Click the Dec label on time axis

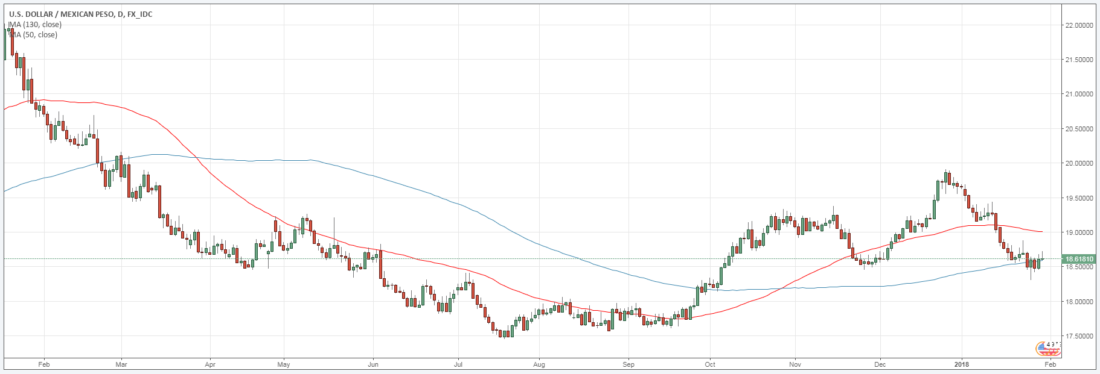pyautogui.click(x=880, y=364)
